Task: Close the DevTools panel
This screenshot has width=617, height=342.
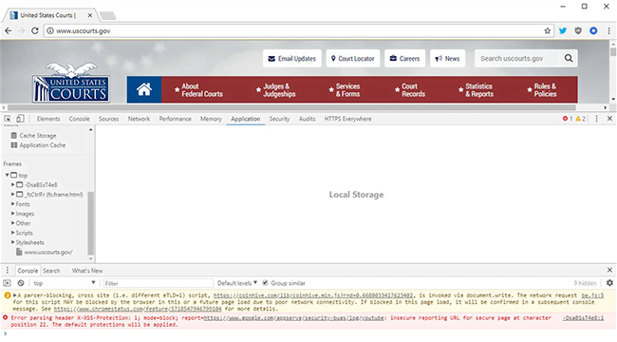Action: [609, 119]
